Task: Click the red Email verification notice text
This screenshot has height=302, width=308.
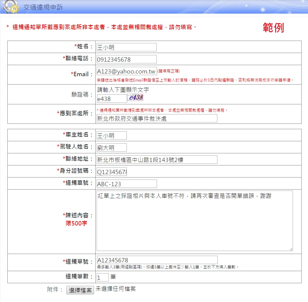Action: pyautogui.click(x=195, y=80)
